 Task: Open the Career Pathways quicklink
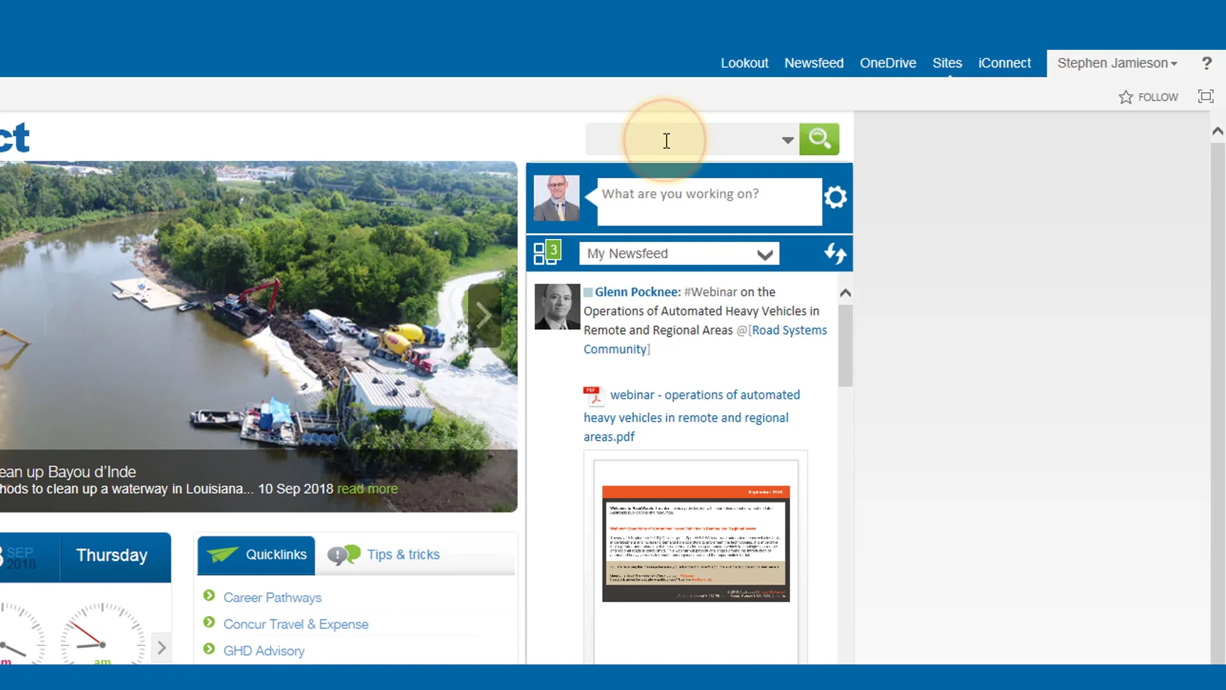(273, 597)
